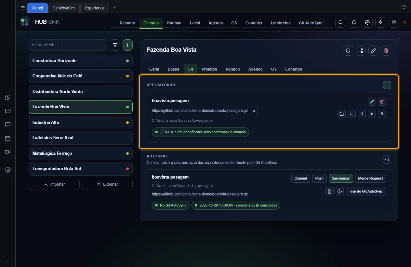Click the main branch status badge
The height and width of the screenshot is (267, 411).
pyautogui.click(x=200, y=132)
